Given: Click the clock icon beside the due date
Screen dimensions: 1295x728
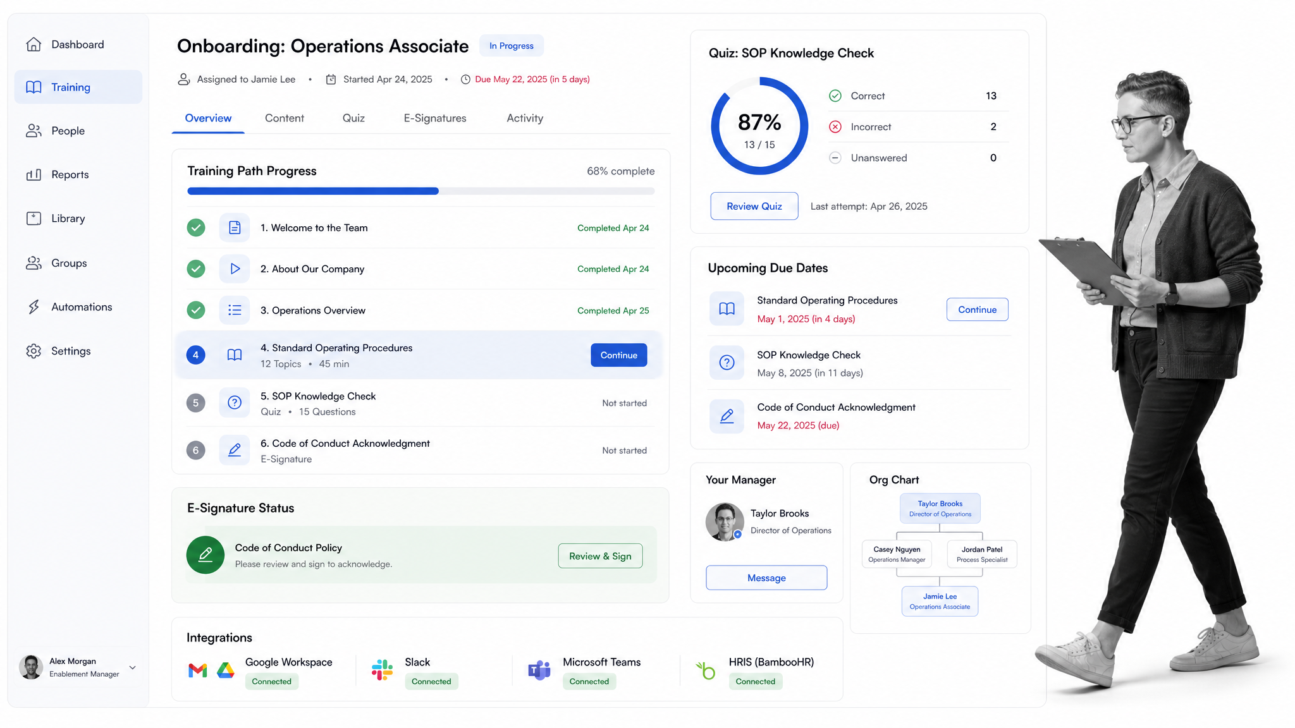Looking at the screenshot, I should coord(465,80).
